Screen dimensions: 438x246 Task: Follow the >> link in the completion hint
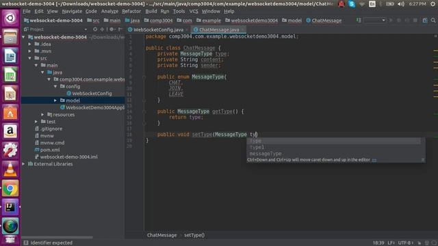pyautogui.click(x=374, y=160)
